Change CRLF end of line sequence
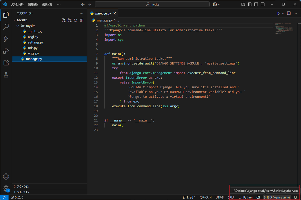This screenshot has height=200, width=301. (231, 197)
